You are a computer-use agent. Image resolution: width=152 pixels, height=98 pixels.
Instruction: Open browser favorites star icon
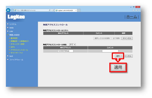click(x=136, y=10)
